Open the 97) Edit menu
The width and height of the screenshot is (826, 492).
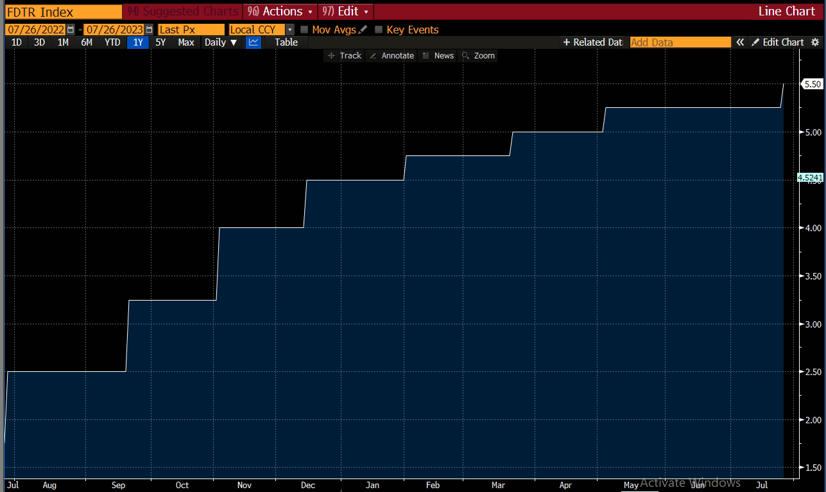(x=345, y=11)
